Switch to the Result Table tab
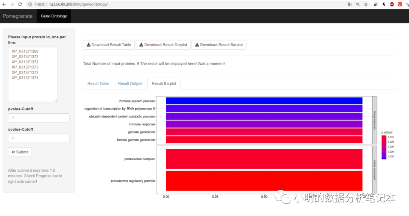Image resolution: width=409 pixels, height=216 pixels. point(98,83)
